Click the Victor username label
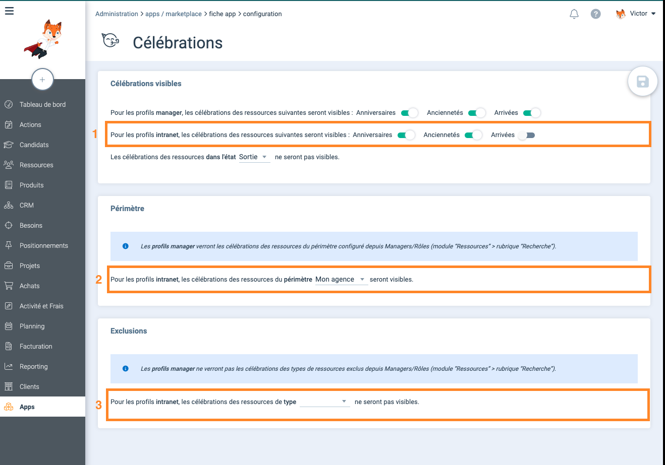This screenshot has width=665, height=465. [638, 14]
